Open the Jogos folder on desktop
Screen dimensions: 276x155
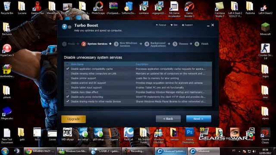point(265,71)
